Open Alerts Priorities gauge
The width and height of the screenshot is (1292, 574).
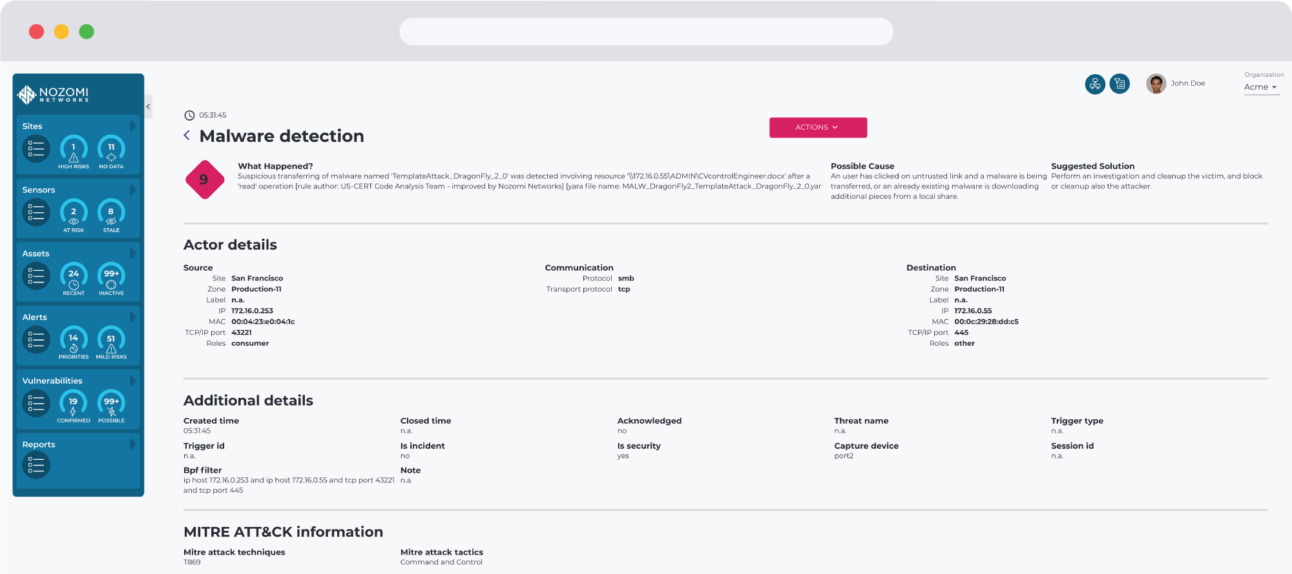coord(74,341)
